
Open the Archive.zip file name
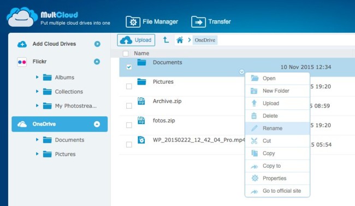[167, 101]
